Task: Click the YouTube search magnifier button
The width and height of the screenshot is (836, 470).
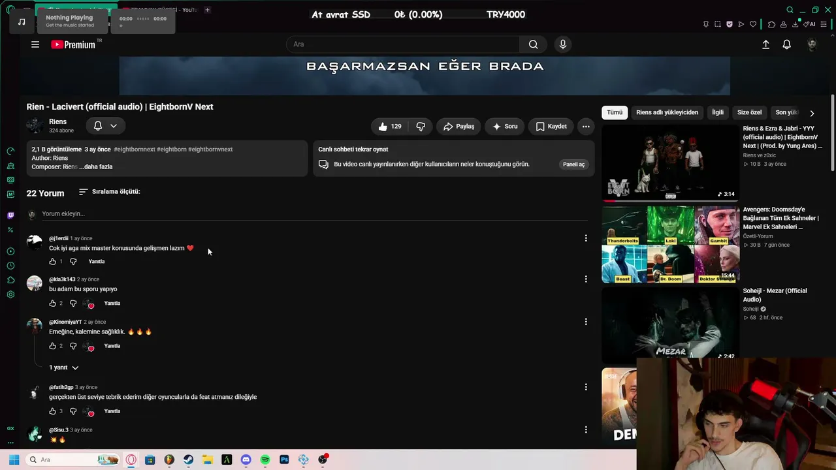Action: 534,44
